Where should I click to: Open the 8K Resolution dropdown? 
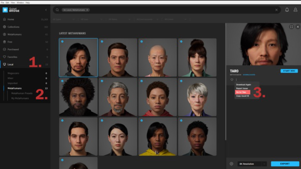(252, 164)
